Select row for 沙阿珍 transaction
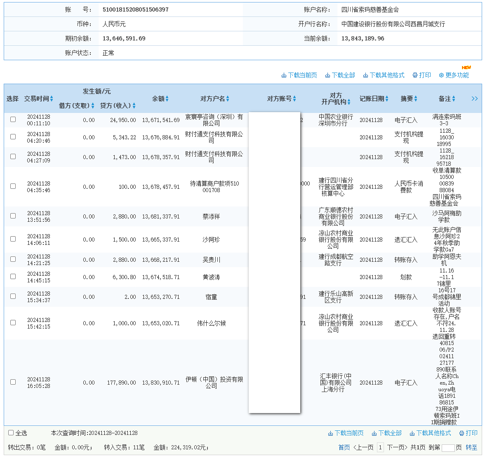 pos(13,239)
